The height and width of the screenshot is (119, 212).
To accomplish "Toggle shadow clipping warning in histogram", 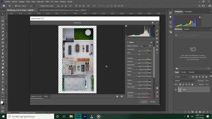I will tap(126, 26).
